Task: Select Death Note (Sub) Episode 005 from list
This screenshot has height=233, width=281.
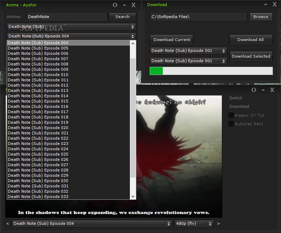Action: coord(68,48)
